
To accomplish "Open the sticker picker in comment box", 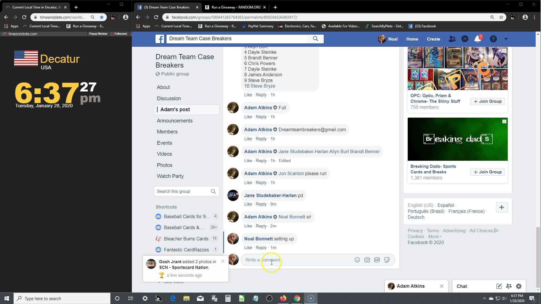I will point(387,260).
